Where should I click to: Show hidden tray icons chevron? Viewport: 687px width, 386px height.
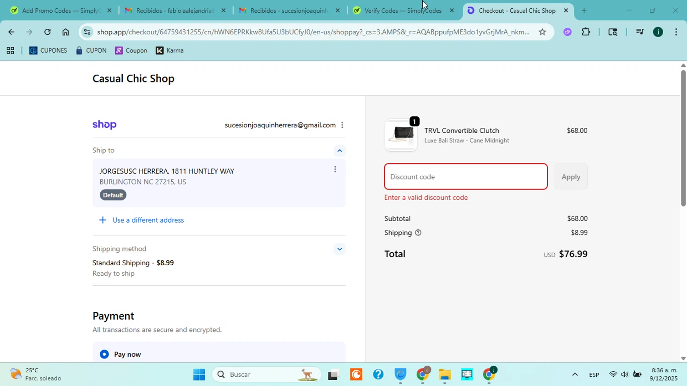coord(575,375)
